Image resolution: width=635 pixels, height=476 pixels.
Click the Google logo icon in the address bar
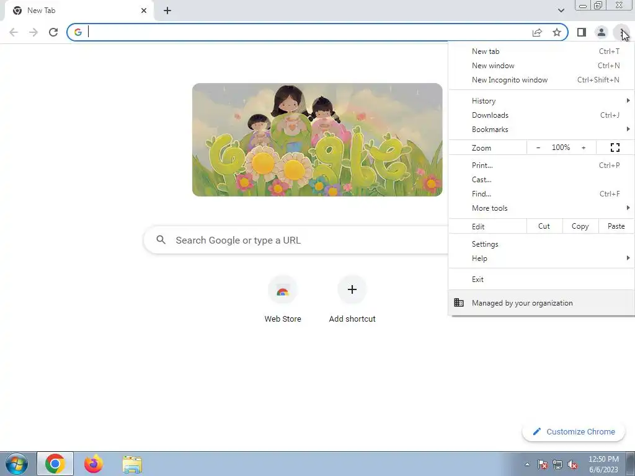coord(78,32)
